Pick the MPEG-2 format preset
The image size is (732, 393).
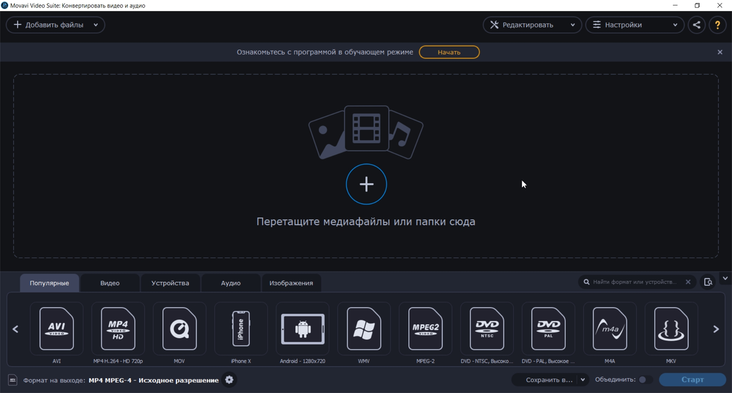pyautogui.click(x=425, y=329)
